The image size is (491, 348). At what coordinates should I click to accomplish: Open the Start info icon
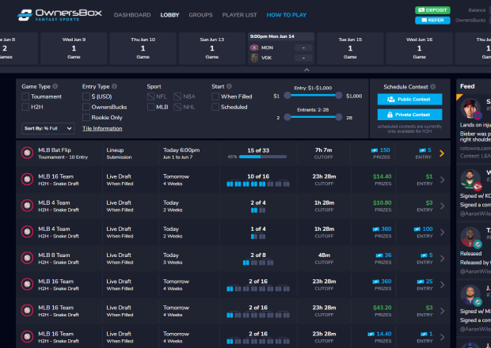229,86
